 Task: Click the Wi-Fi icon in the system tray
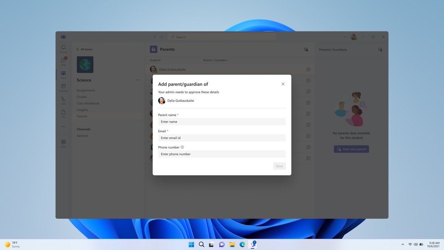point(410,244)
